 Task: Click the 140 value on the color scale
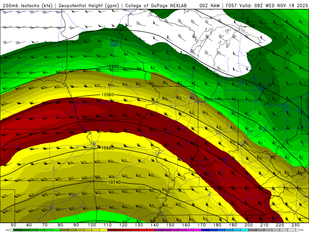click(154, 225)
